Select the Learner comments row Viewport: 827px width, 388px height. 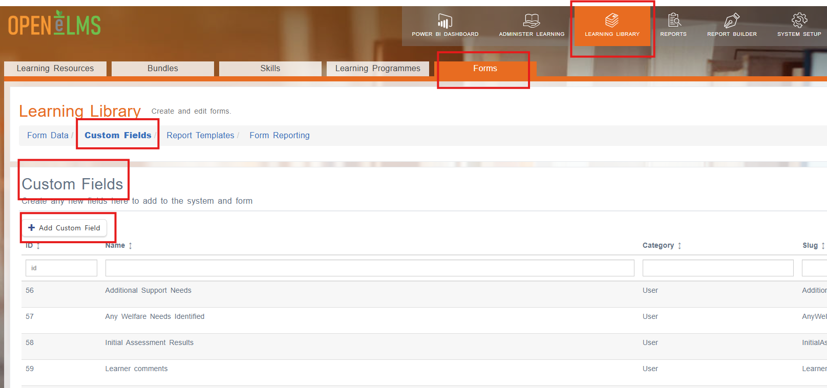(424, 373)
